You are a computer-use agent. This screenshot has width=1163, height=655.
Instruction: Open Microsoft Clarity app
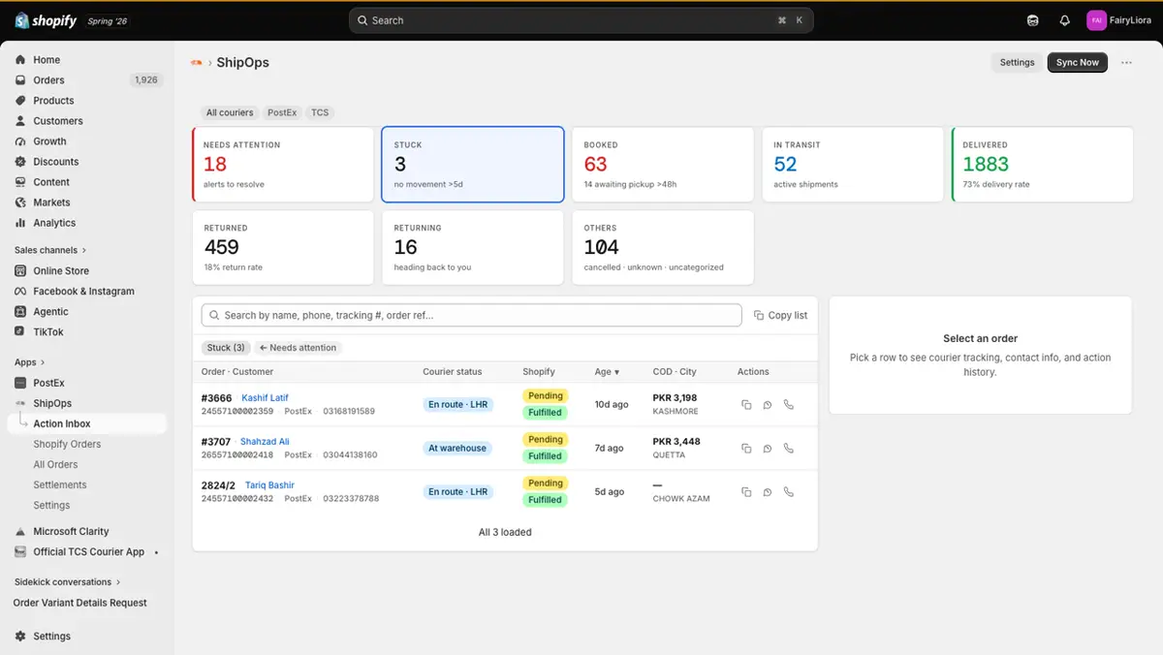pos(71,531)
